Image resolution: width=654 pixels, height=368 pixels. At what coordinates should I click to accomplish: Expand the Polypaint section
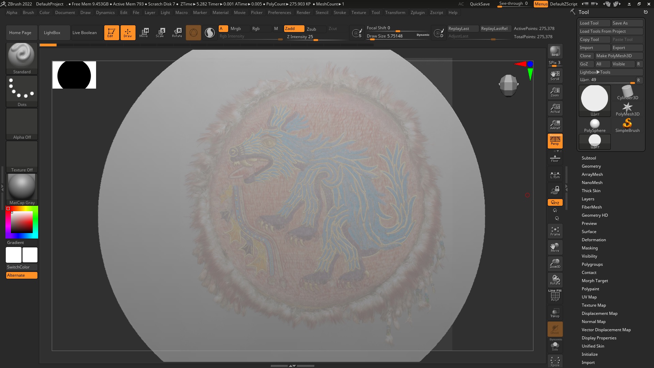click(590, 289)
